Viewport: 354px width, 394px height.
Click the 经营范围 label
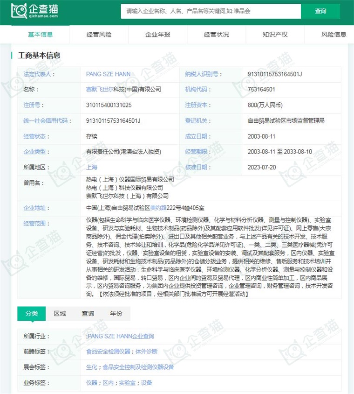34,224
